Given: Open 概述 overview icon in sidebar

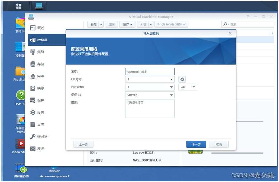Looking at the screenshot, I should pos(33,28).
